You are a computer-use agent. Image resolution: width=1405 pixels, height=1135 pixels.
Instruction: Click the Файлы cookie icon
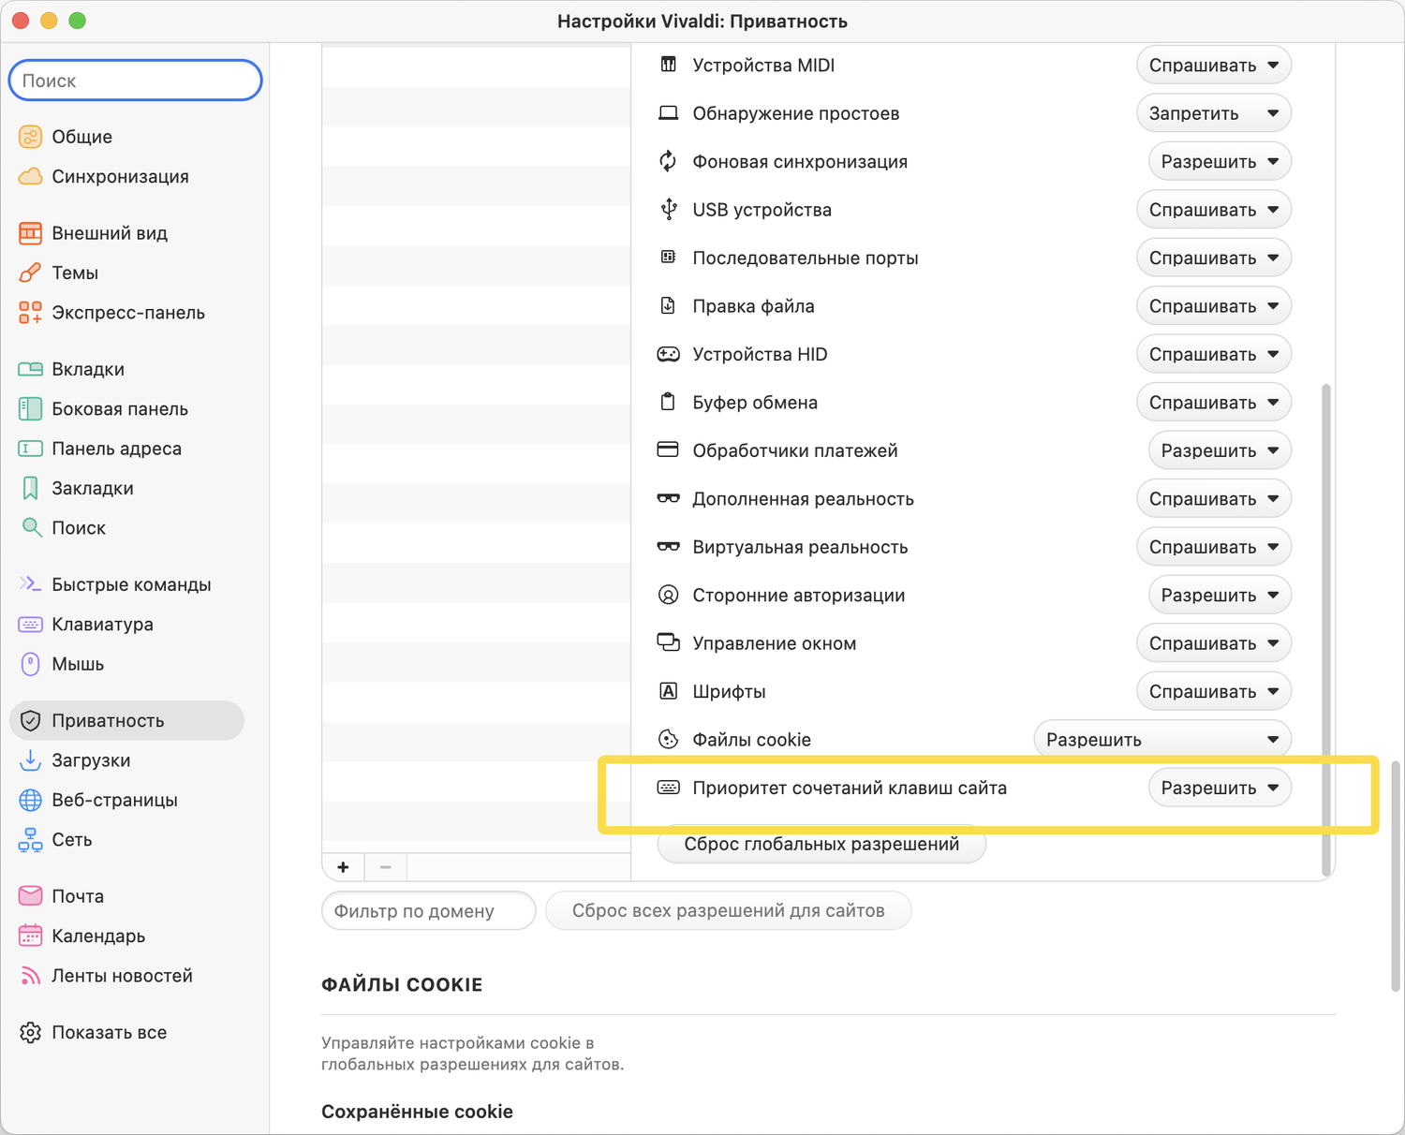[x=668, y=740]
